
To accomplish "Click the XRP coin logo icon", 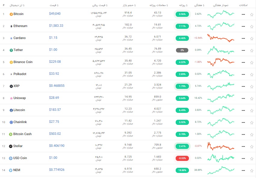I will click(x=11, y=86).
